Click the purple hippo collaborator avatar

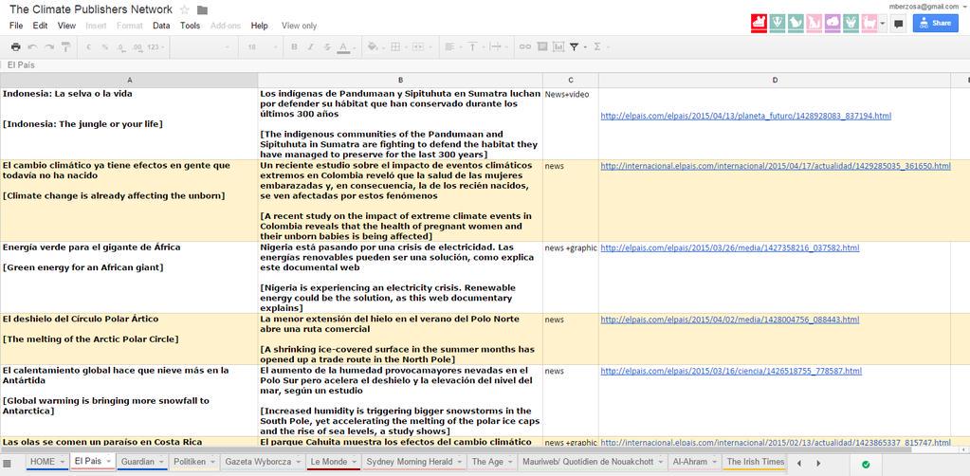point(833,24)
